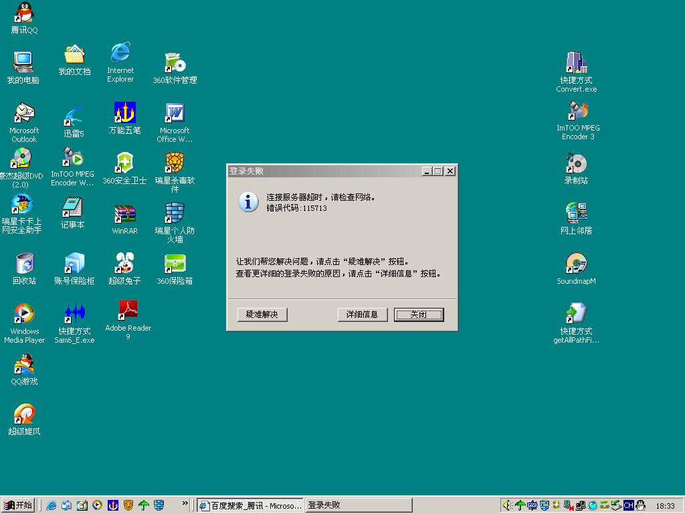This screenshot has height=514, width=685.
Task: Click the two-computers network connection tray icon
Action: [581, 505]
